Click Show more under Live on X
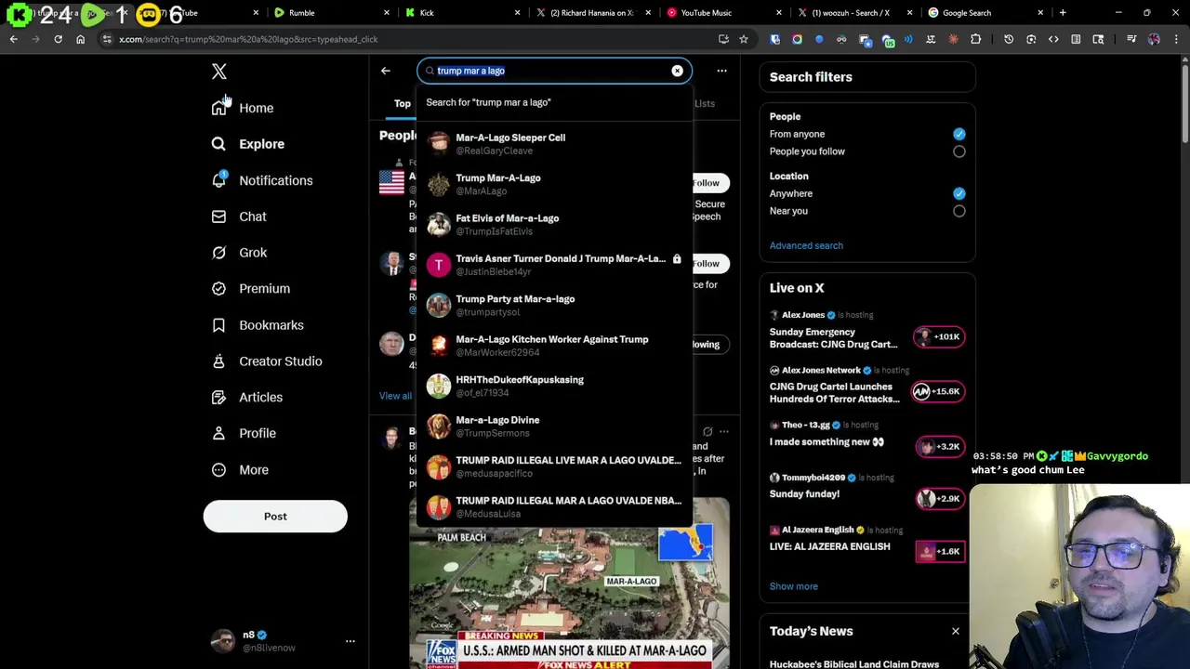The height and width of the screenshot is (669, 1190). coord(794,586)
